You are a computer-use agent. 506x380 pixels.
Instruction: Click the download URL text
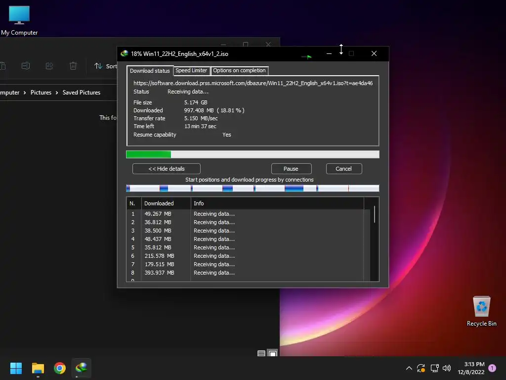tap(253, 83)
